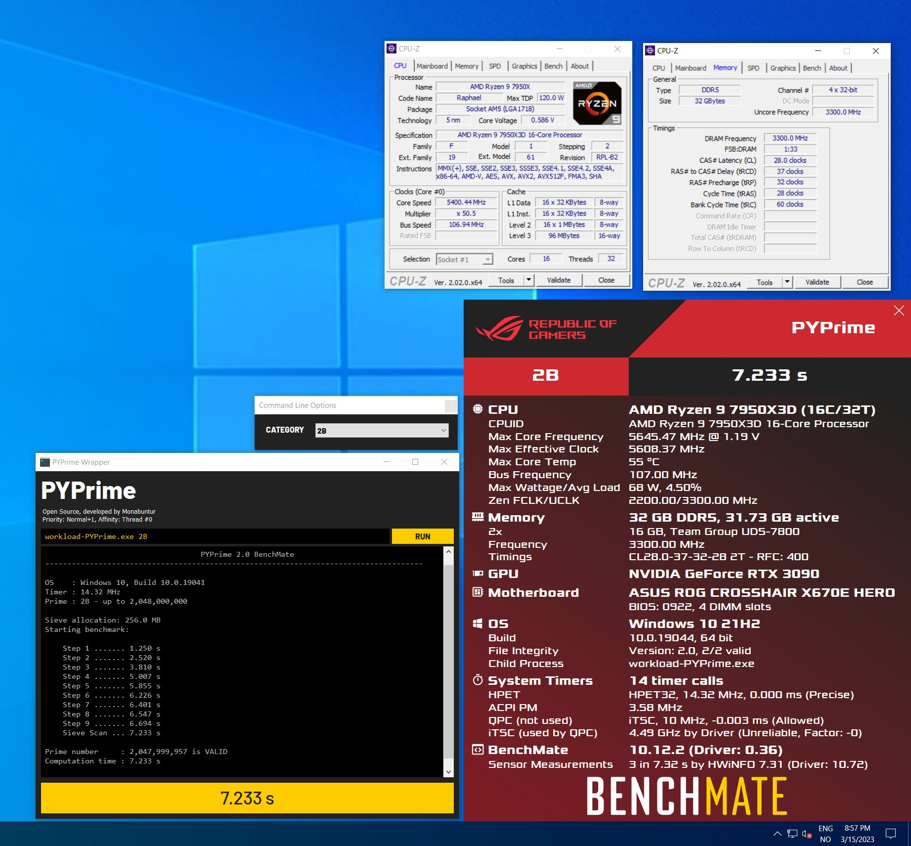Image resolution: width=911 pixels, height=846 pixels.
Task: Open Graphics tab in left CPU-Z window
Action: coord(524,66)
